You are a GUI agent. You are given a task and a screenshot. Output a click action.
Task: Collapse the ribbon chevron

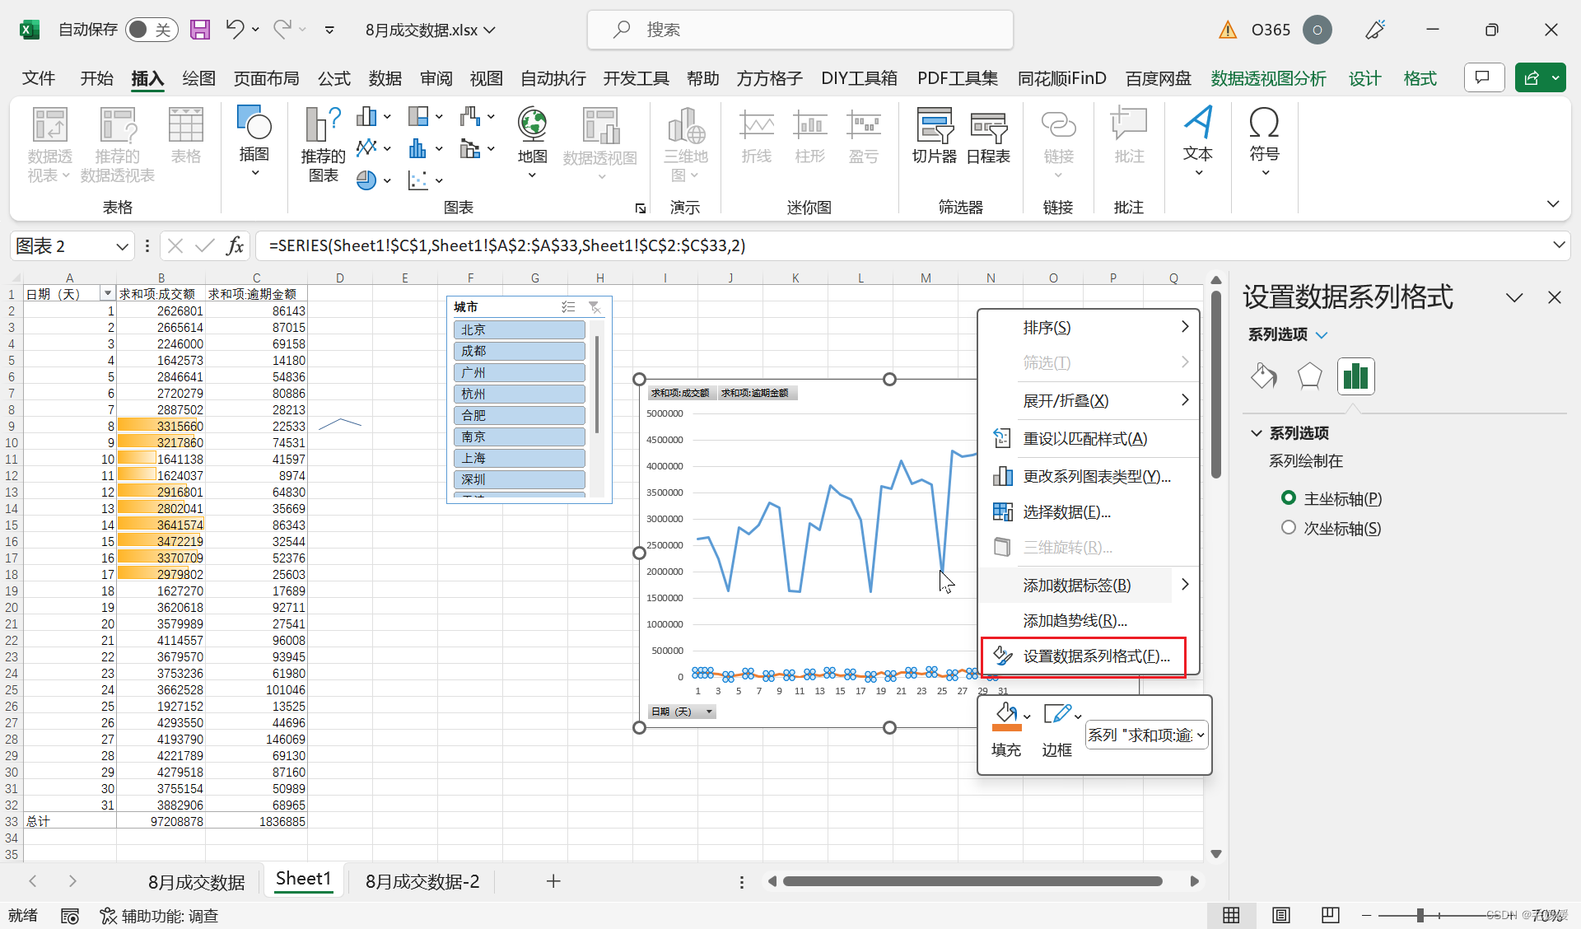1553,204
